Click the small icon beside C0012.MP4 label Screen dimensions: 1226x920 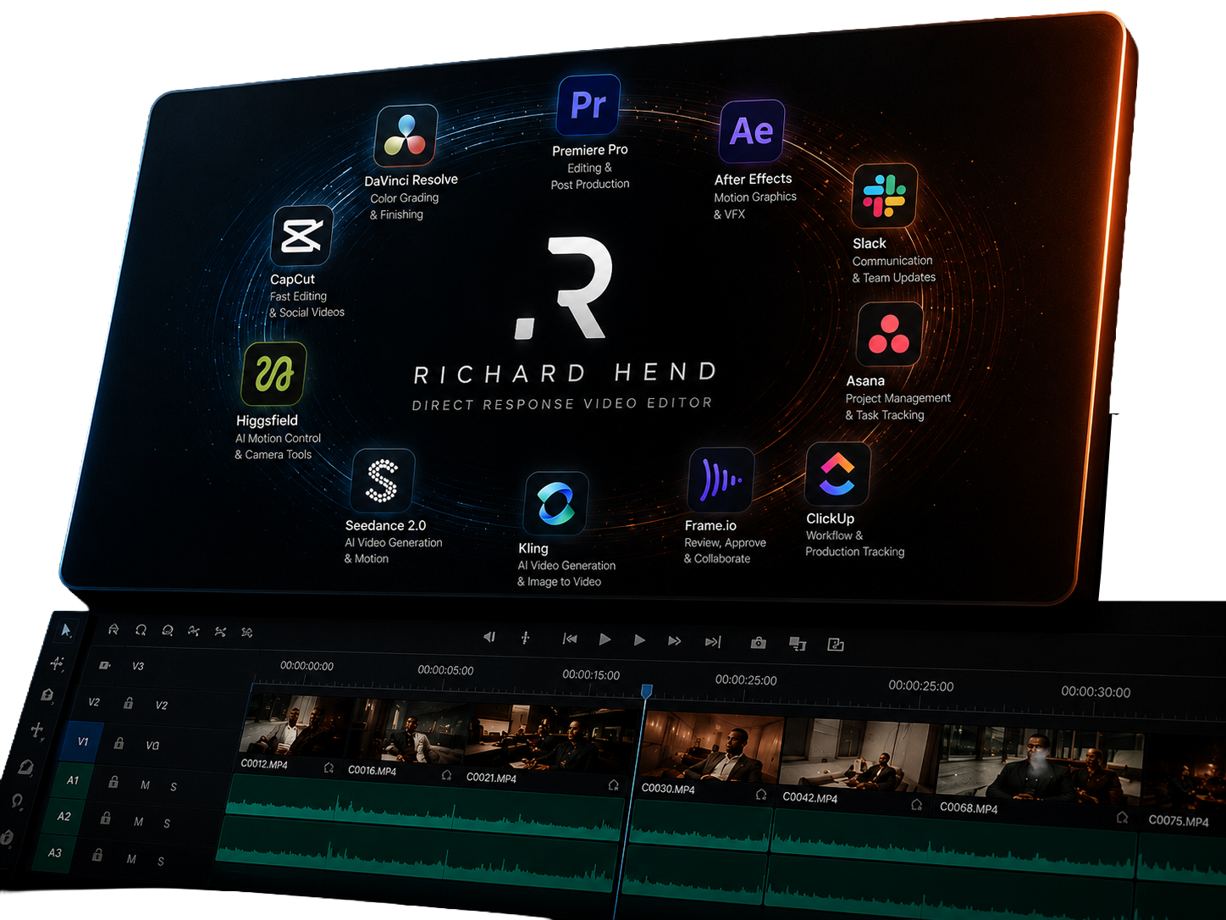coord(329,768)
